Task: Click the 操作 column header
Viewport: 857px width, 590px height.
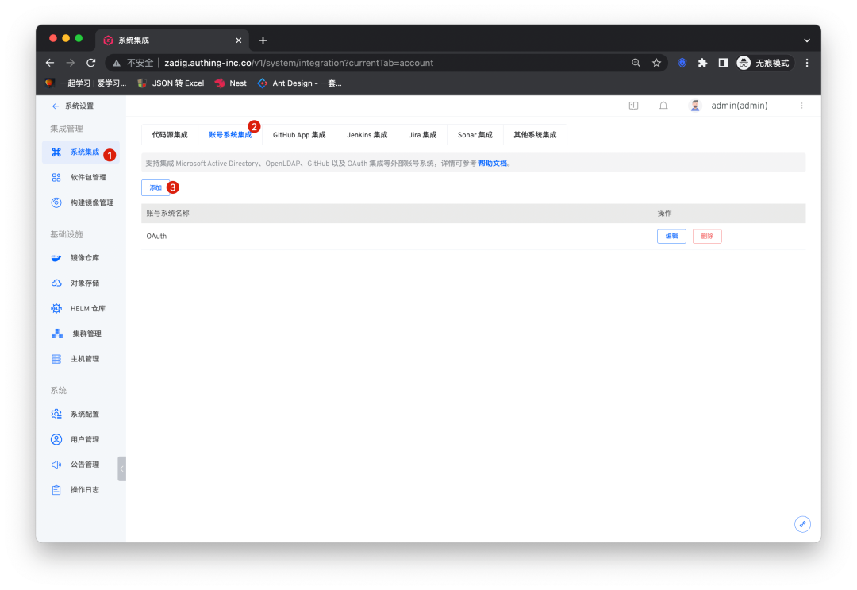Action: coord(664,214)
